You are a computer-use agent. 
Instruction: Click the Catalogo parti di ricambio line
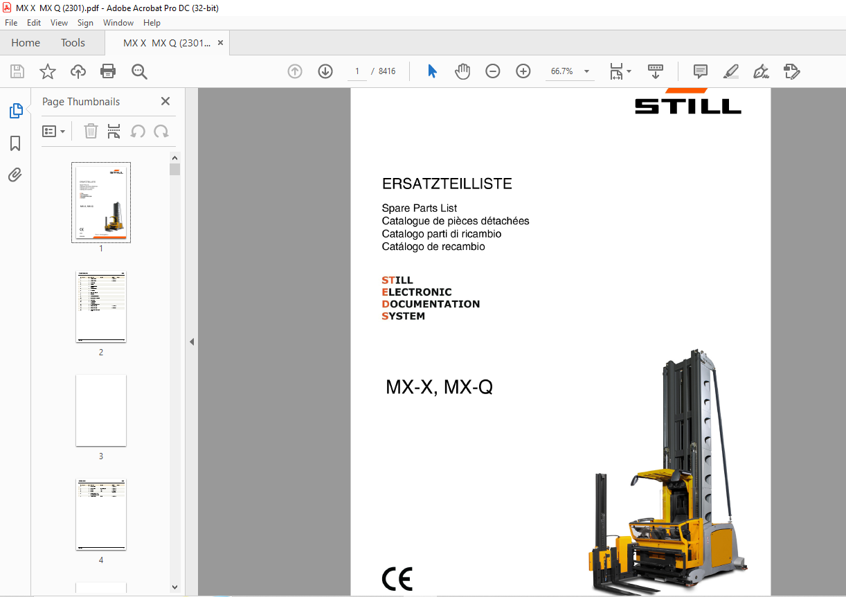tap(442, 233)
